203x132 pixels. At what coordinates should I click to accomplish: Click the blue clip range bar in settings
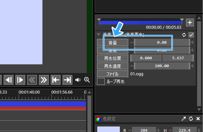pos(140,23)
